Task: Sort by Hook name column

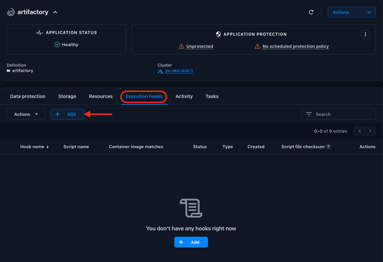Action: pos(32,146)
